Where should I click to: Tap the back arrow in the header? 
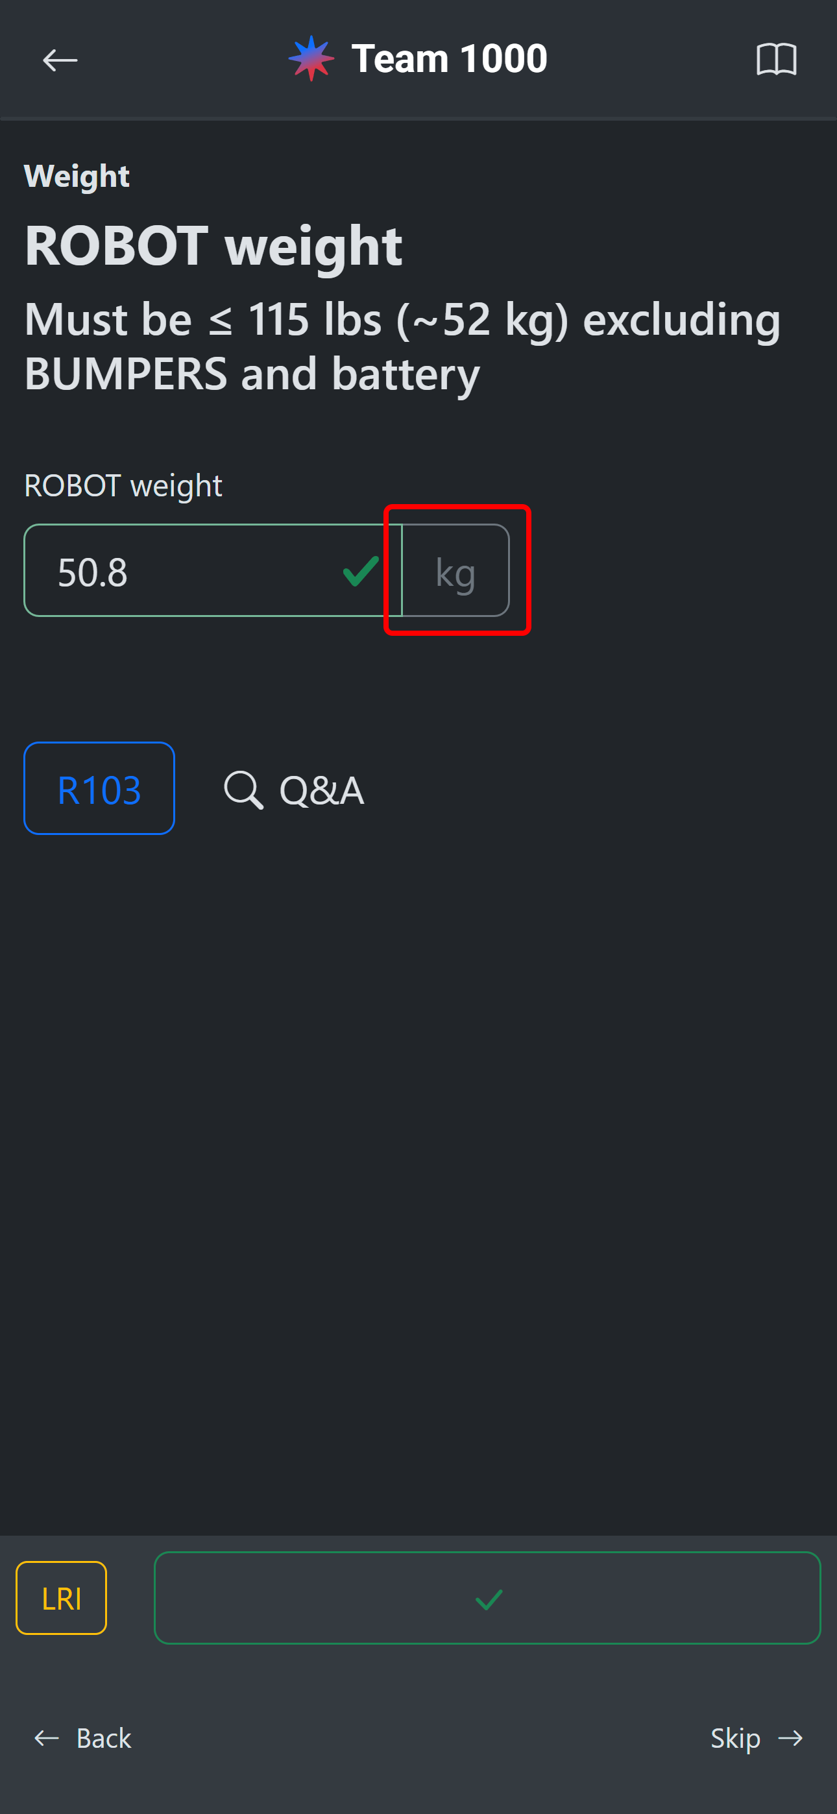pyautogui.click(x=60, y=60)
